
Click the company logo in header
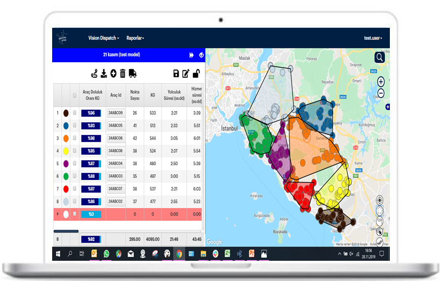click(62, 37)
